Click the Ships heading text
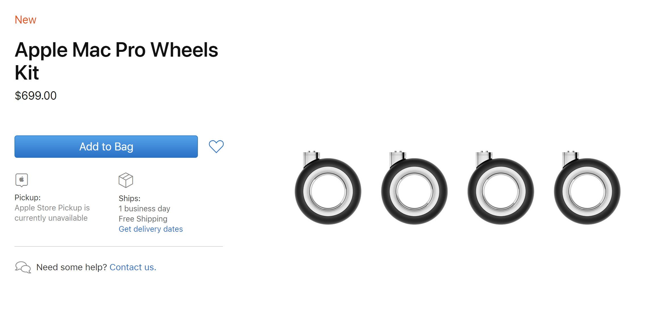 pyautogui.click(x=129, y=198)
